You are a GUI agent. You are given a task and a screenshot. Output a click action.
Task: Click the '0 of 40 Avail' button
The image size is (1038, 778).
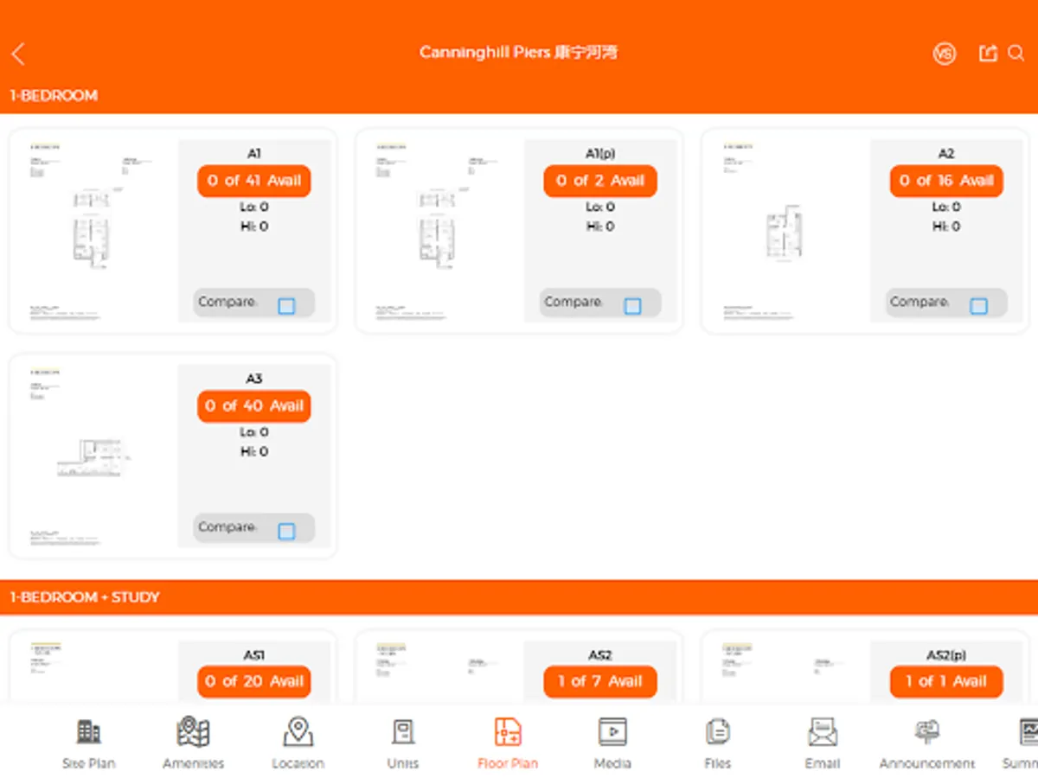254,406
